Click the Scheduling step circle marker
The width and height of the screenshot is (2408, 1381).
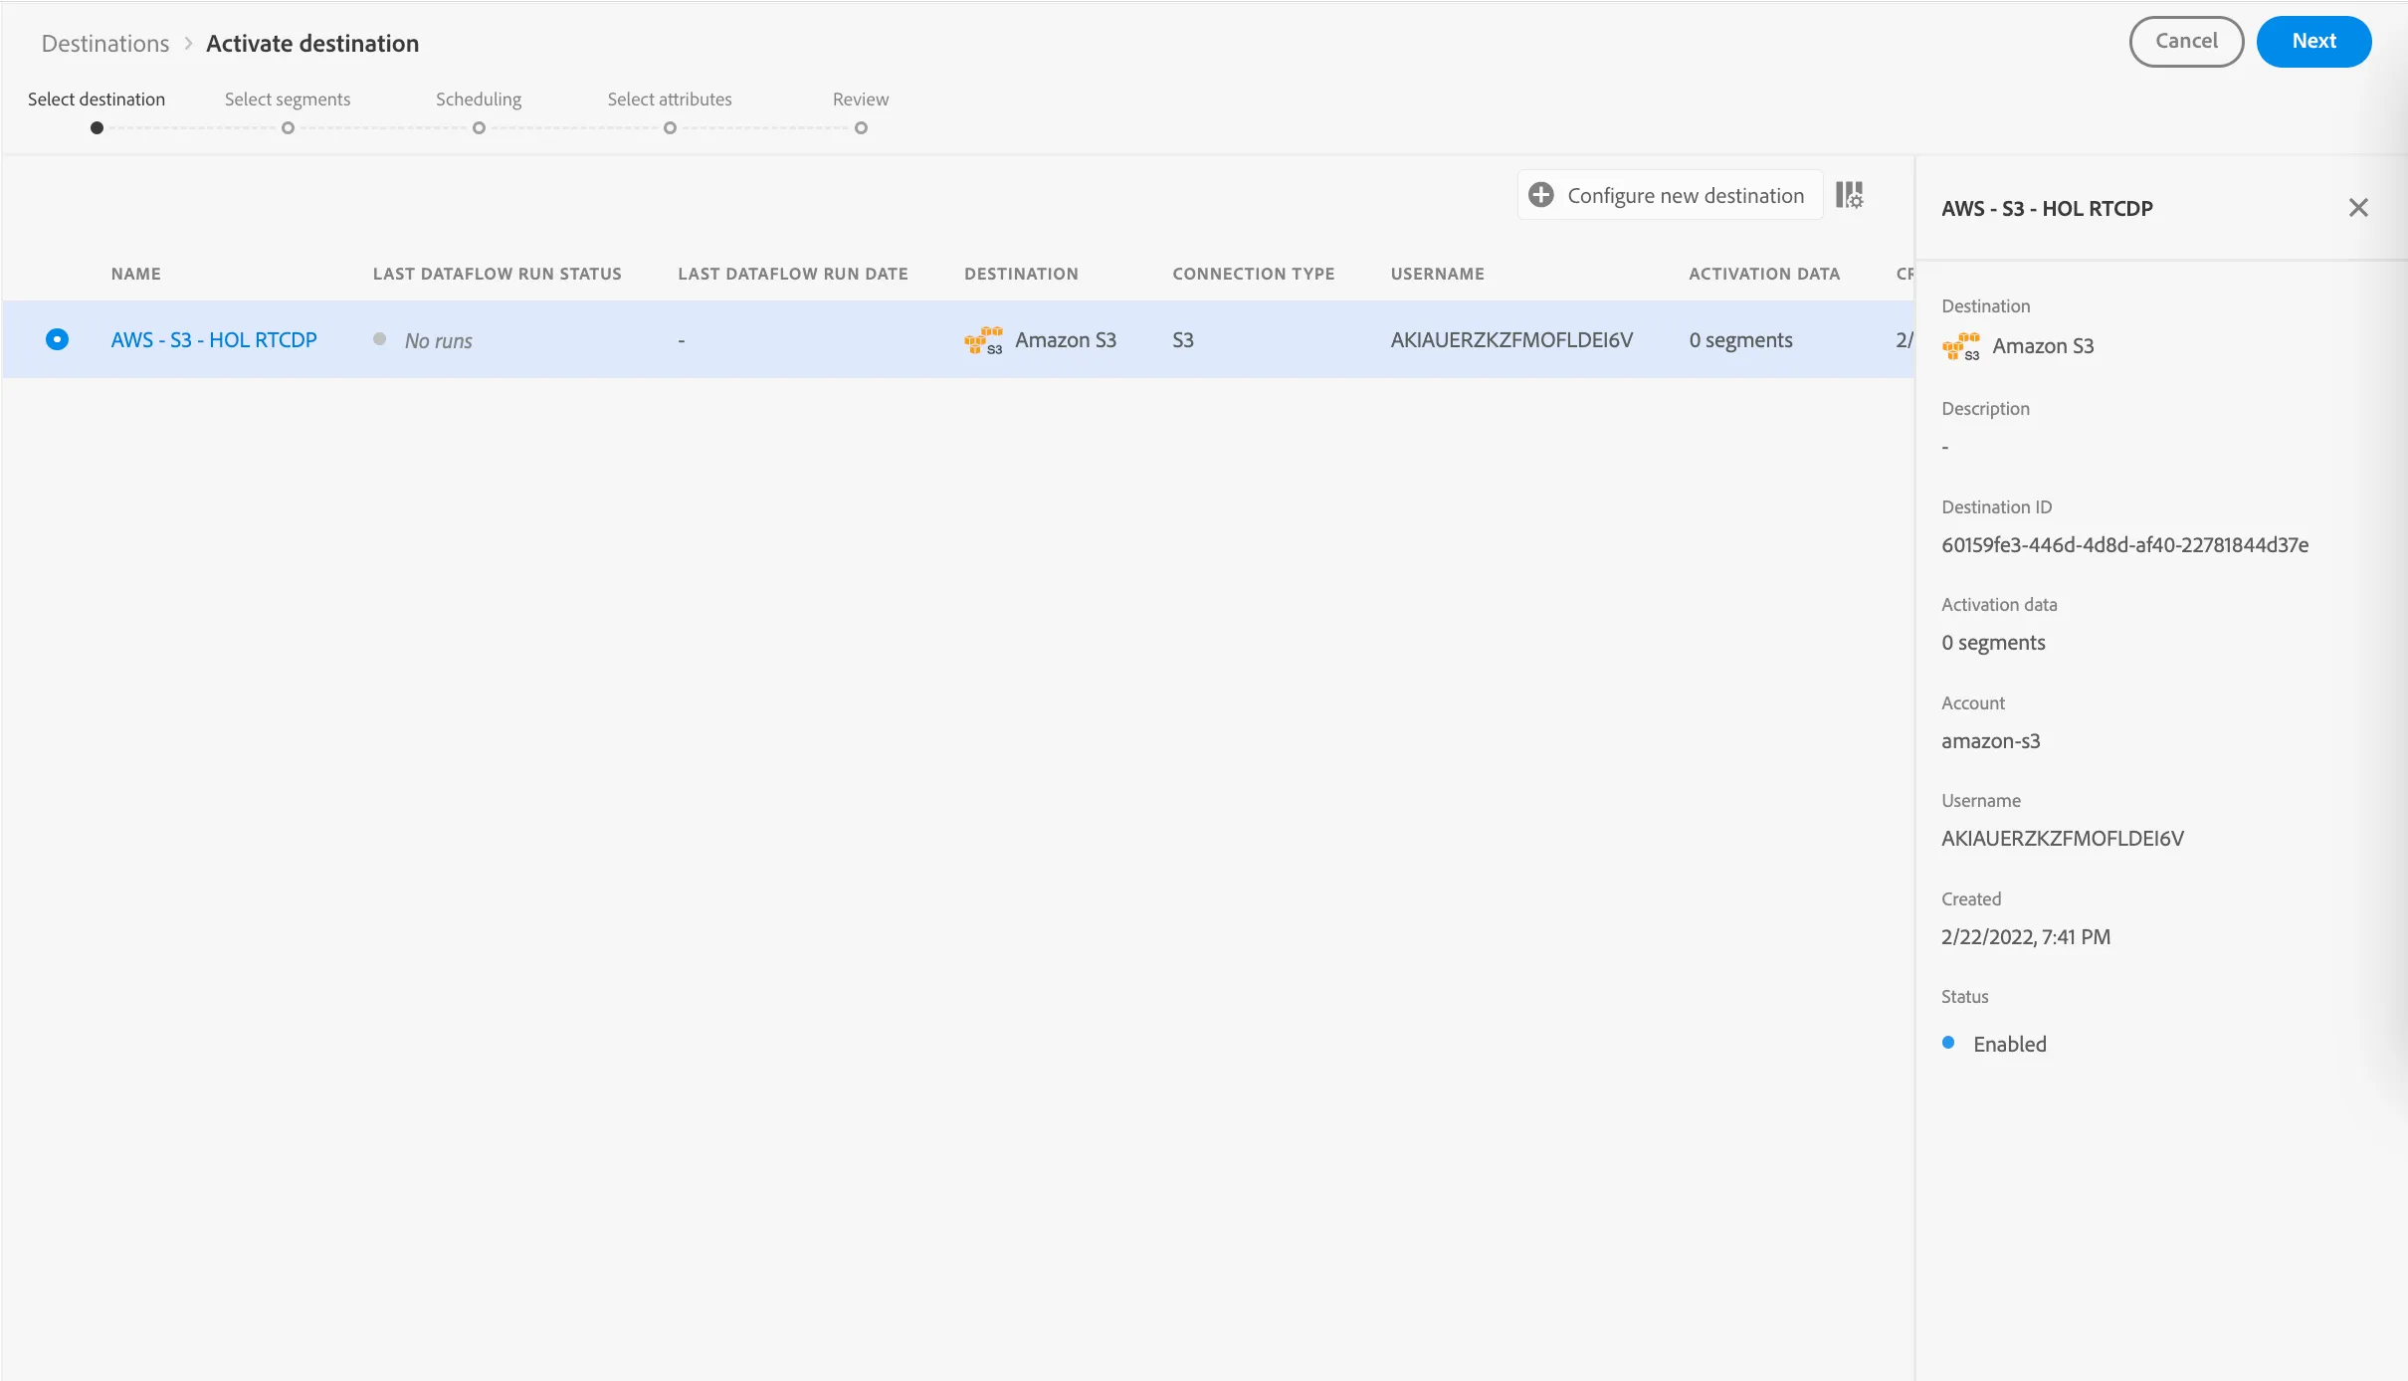pyautogui.click(x=479, y=127)
